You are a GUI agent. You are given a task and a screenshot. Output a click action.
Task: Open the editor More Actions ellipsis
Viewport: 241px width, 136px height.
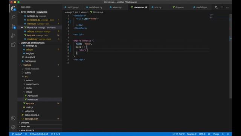pos(227,7)
